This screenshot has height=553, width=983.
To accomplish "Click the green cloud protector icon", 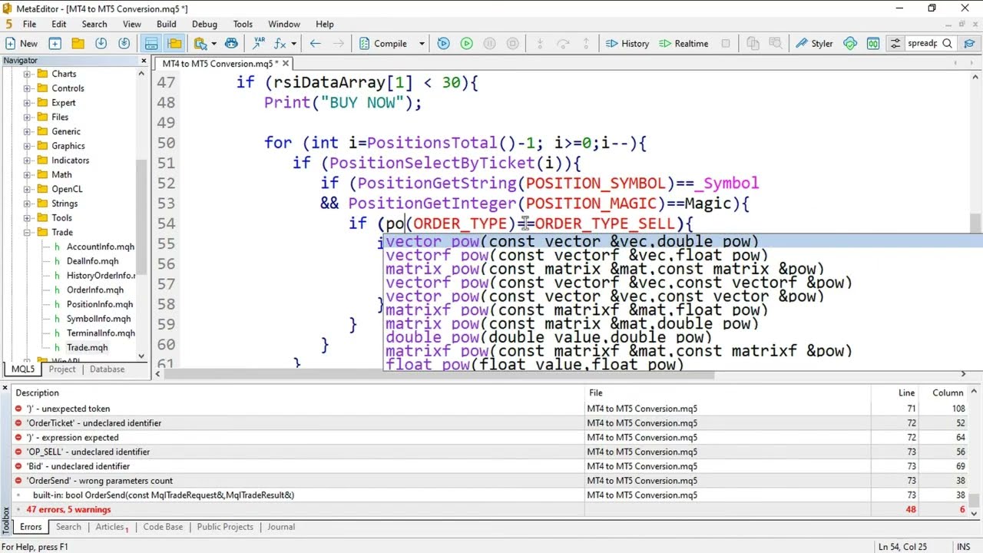I will (850, 44).
